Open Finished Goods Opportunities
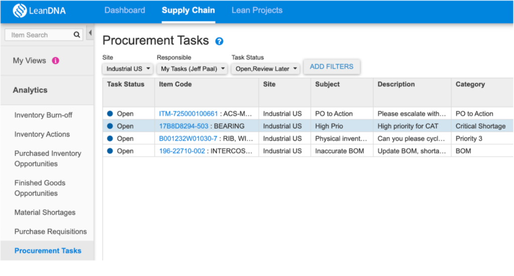514x276 pixels. (x=40, y=188)
